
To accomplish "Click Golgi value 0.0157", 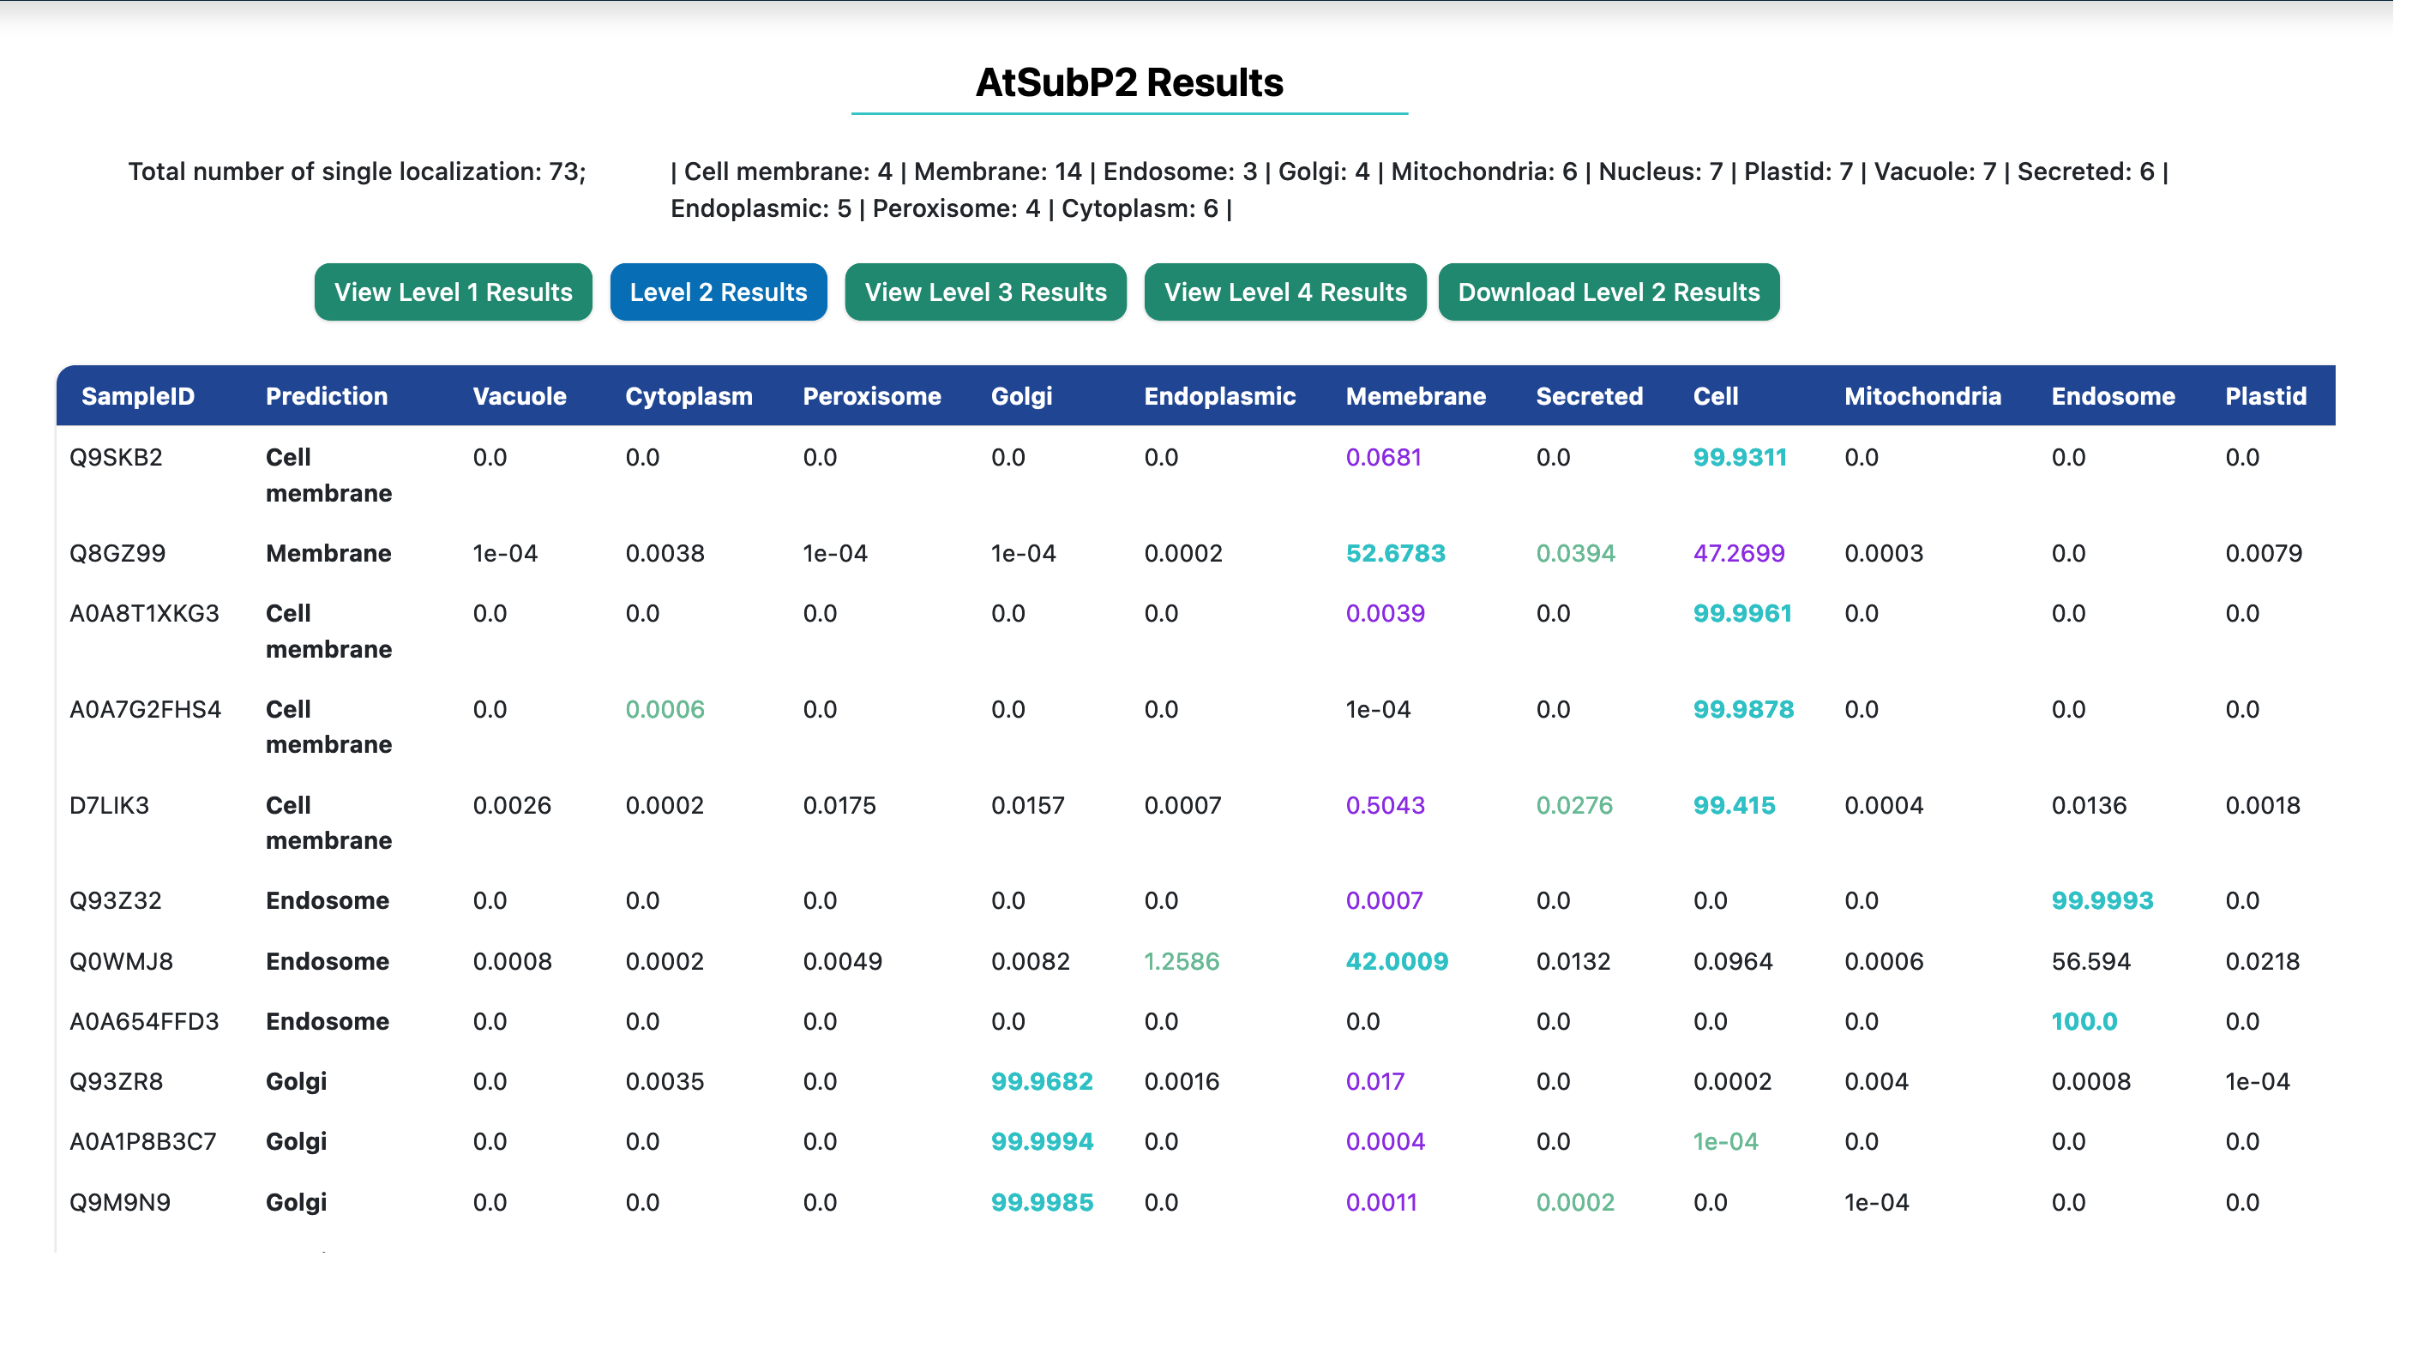I will (x=1028, y=805).
